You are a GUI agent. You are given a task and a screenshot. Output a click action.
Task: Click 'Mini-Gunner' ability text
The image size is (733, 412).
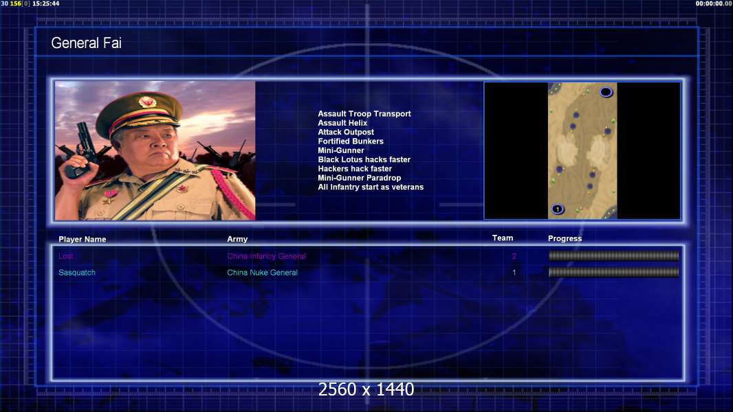(x=341, y=150)
